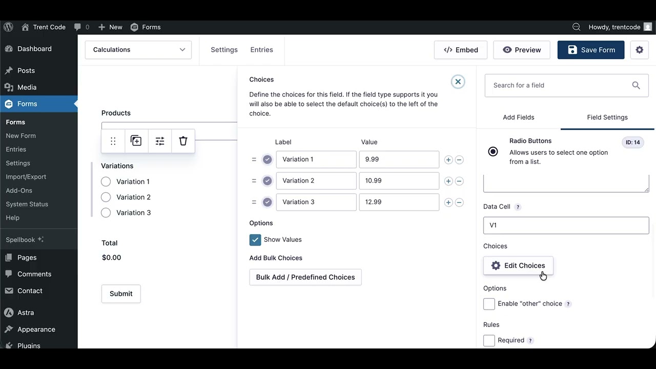Close the Choices flyout panel

click(458, 81)
